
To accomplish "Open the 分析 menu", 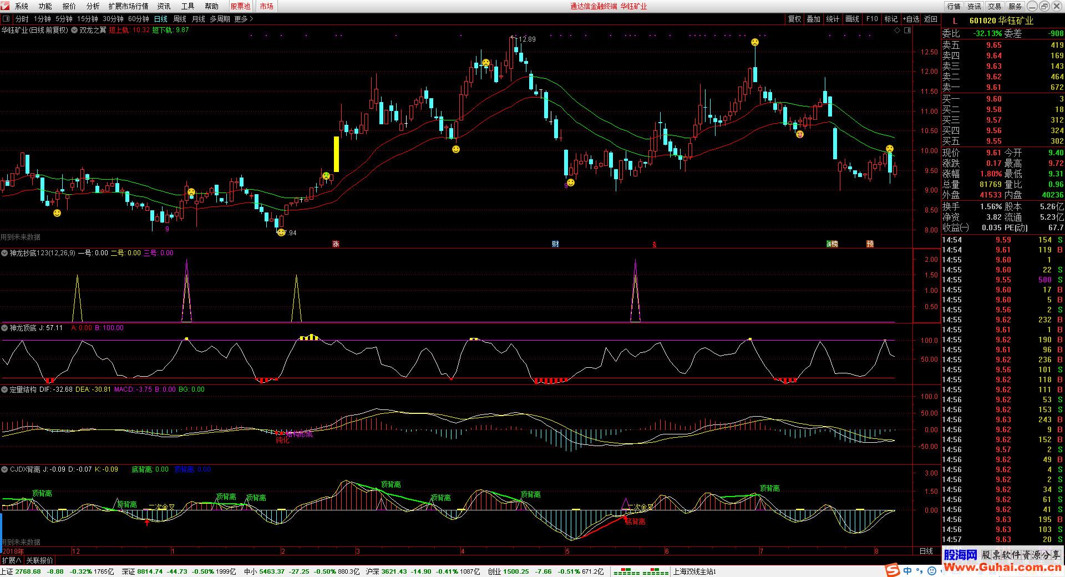I will click(x=93, y=6).
